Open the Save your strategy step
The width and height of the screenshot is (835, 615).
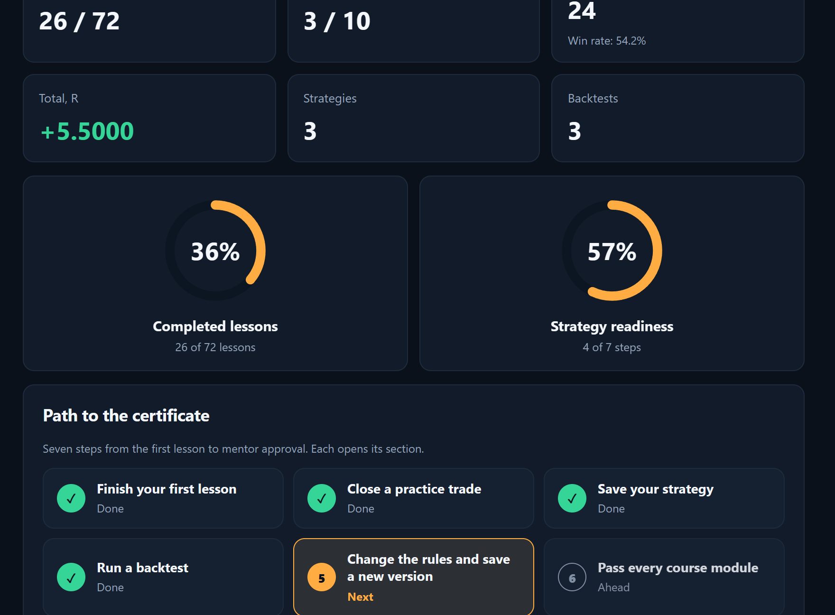(x=664, y=498)
